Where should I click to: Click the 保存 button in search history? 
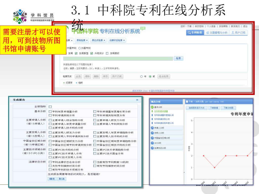tap(105, 76)
